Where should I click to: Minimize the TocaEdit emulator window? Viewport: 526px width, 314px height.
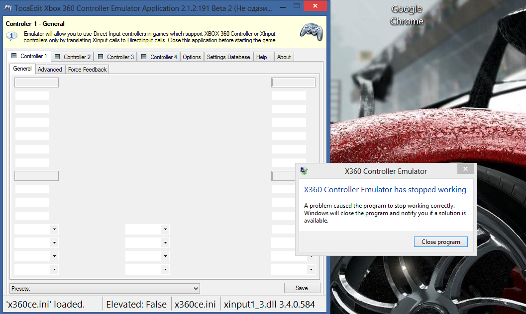(x=283, y=7)
